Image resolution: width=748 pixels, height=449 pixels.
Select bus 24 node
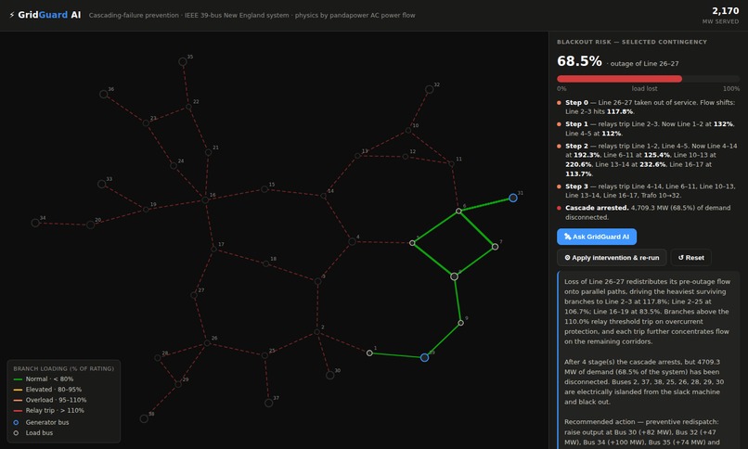[174, 166]
